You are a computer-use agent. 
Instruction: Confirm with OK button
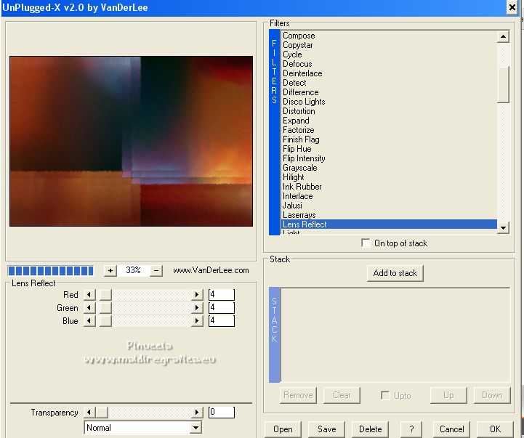click(495, 429)
